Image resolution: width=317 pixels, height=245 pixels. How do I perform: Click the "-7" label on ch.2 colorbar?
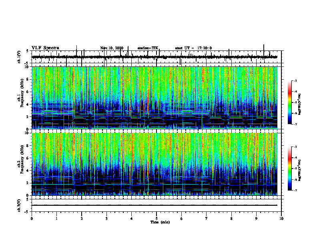click(295, 191)
